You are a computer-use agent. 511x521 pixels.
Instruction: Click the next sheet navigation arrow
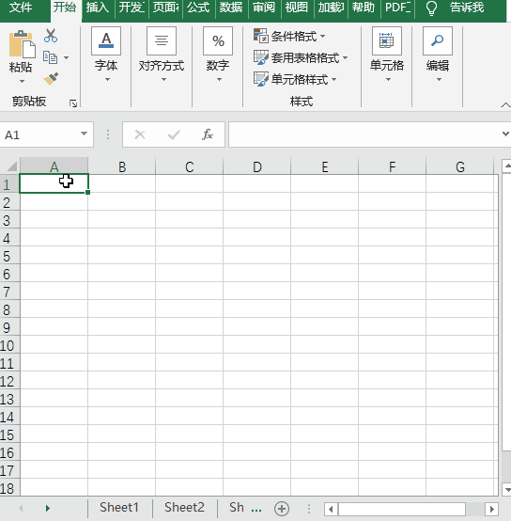pyautogui.click(x=48, y=508)
